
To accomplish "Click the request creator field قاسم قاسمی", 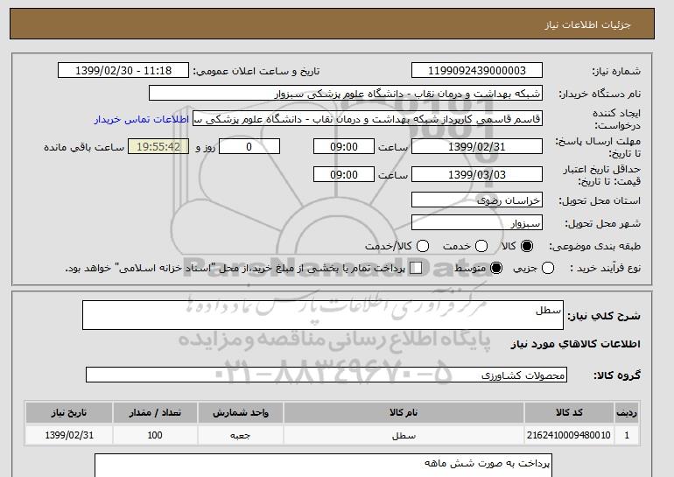I will [368, 119].
